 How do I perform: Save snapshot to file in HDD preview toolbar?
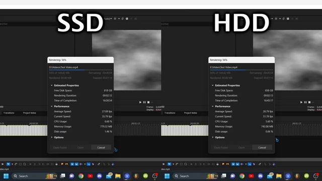(288, 19)
